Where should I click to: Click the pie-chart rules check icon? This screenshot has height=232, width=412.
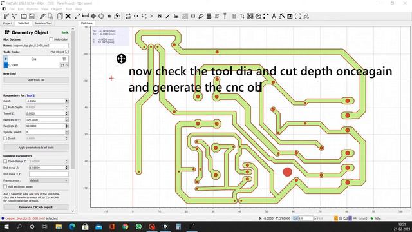click(x=258, y=16)
